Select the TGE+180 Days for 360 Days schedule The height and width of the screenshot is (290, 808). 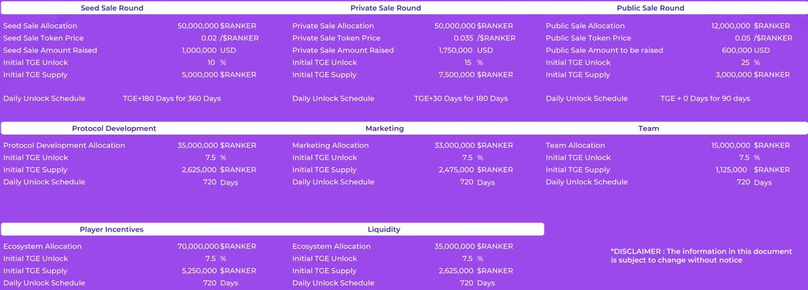tap(172, 99)
